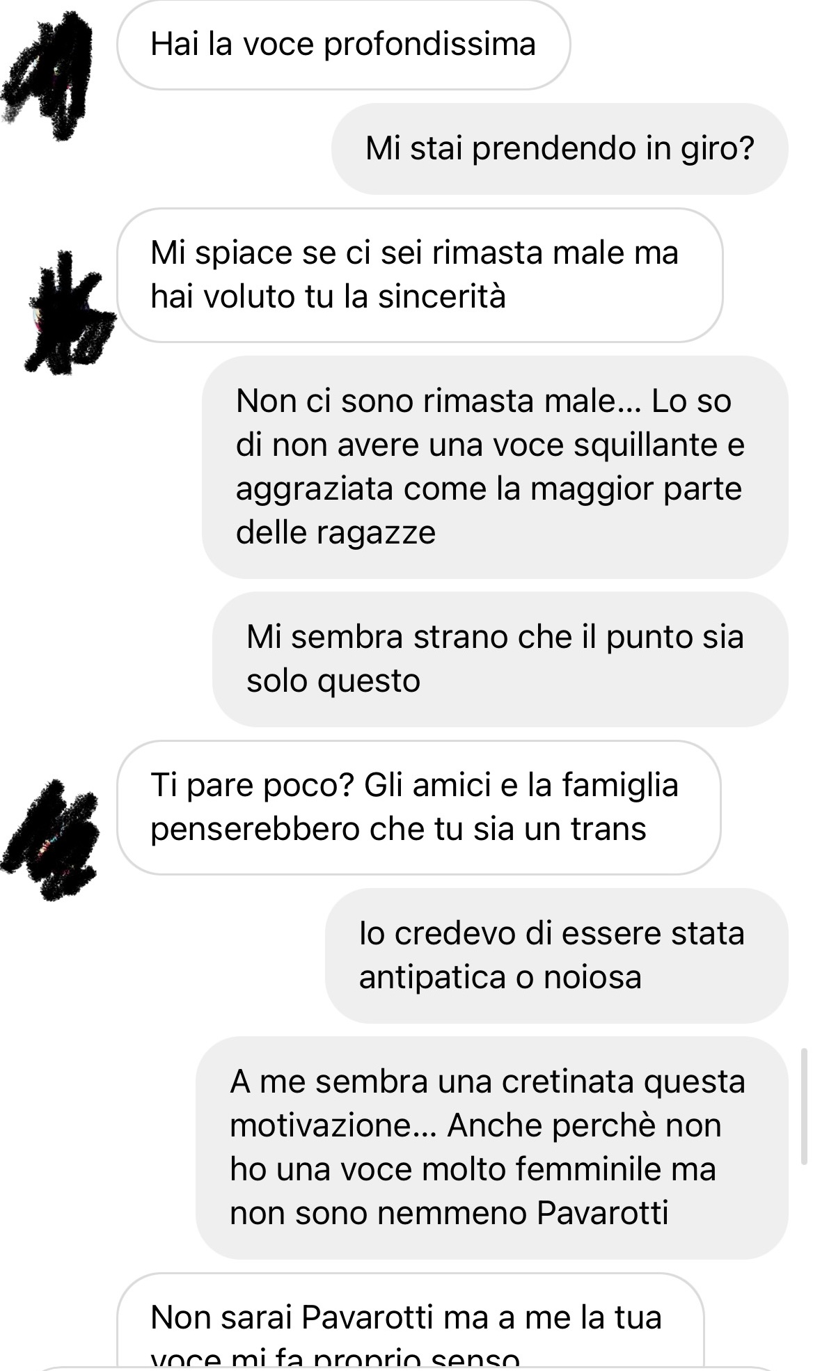Tap 'antipatica o noiosa' text line
Viewport: 813px width, 1371px height.
point(500,978)
